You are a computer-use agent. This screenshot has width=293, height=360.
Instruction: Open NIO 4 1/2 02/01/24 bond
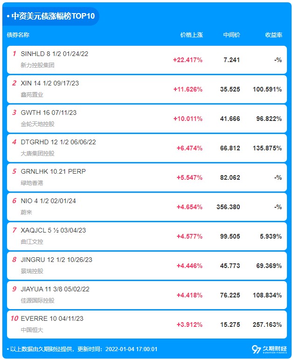pos(147,207)
